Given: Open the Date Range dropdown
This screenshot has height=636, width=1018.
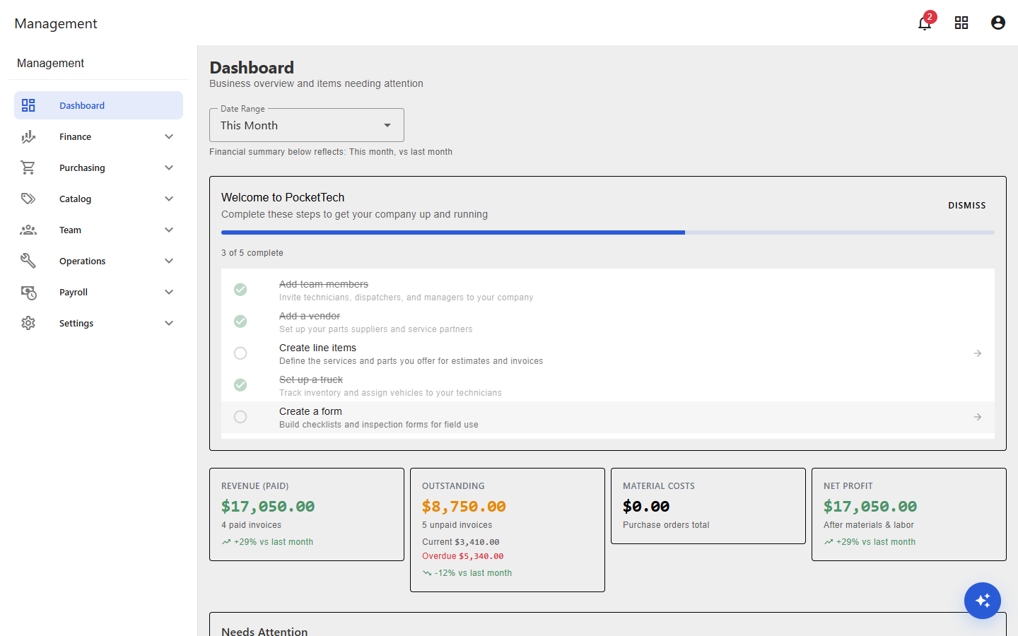Looking at the screenshot, I should click(x=307, y=125).
